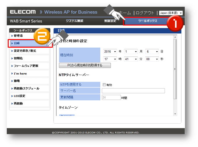Image resolution: width=198 pixels, height=147 pixels.
Task: Click the arrow icon beside 初期化
Action: coord(12,58)
